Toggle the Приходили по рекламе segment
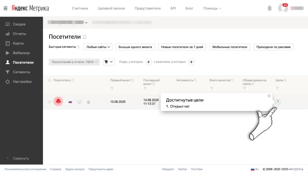The width and height of the screenshot is (308, 173). [273, 47]
